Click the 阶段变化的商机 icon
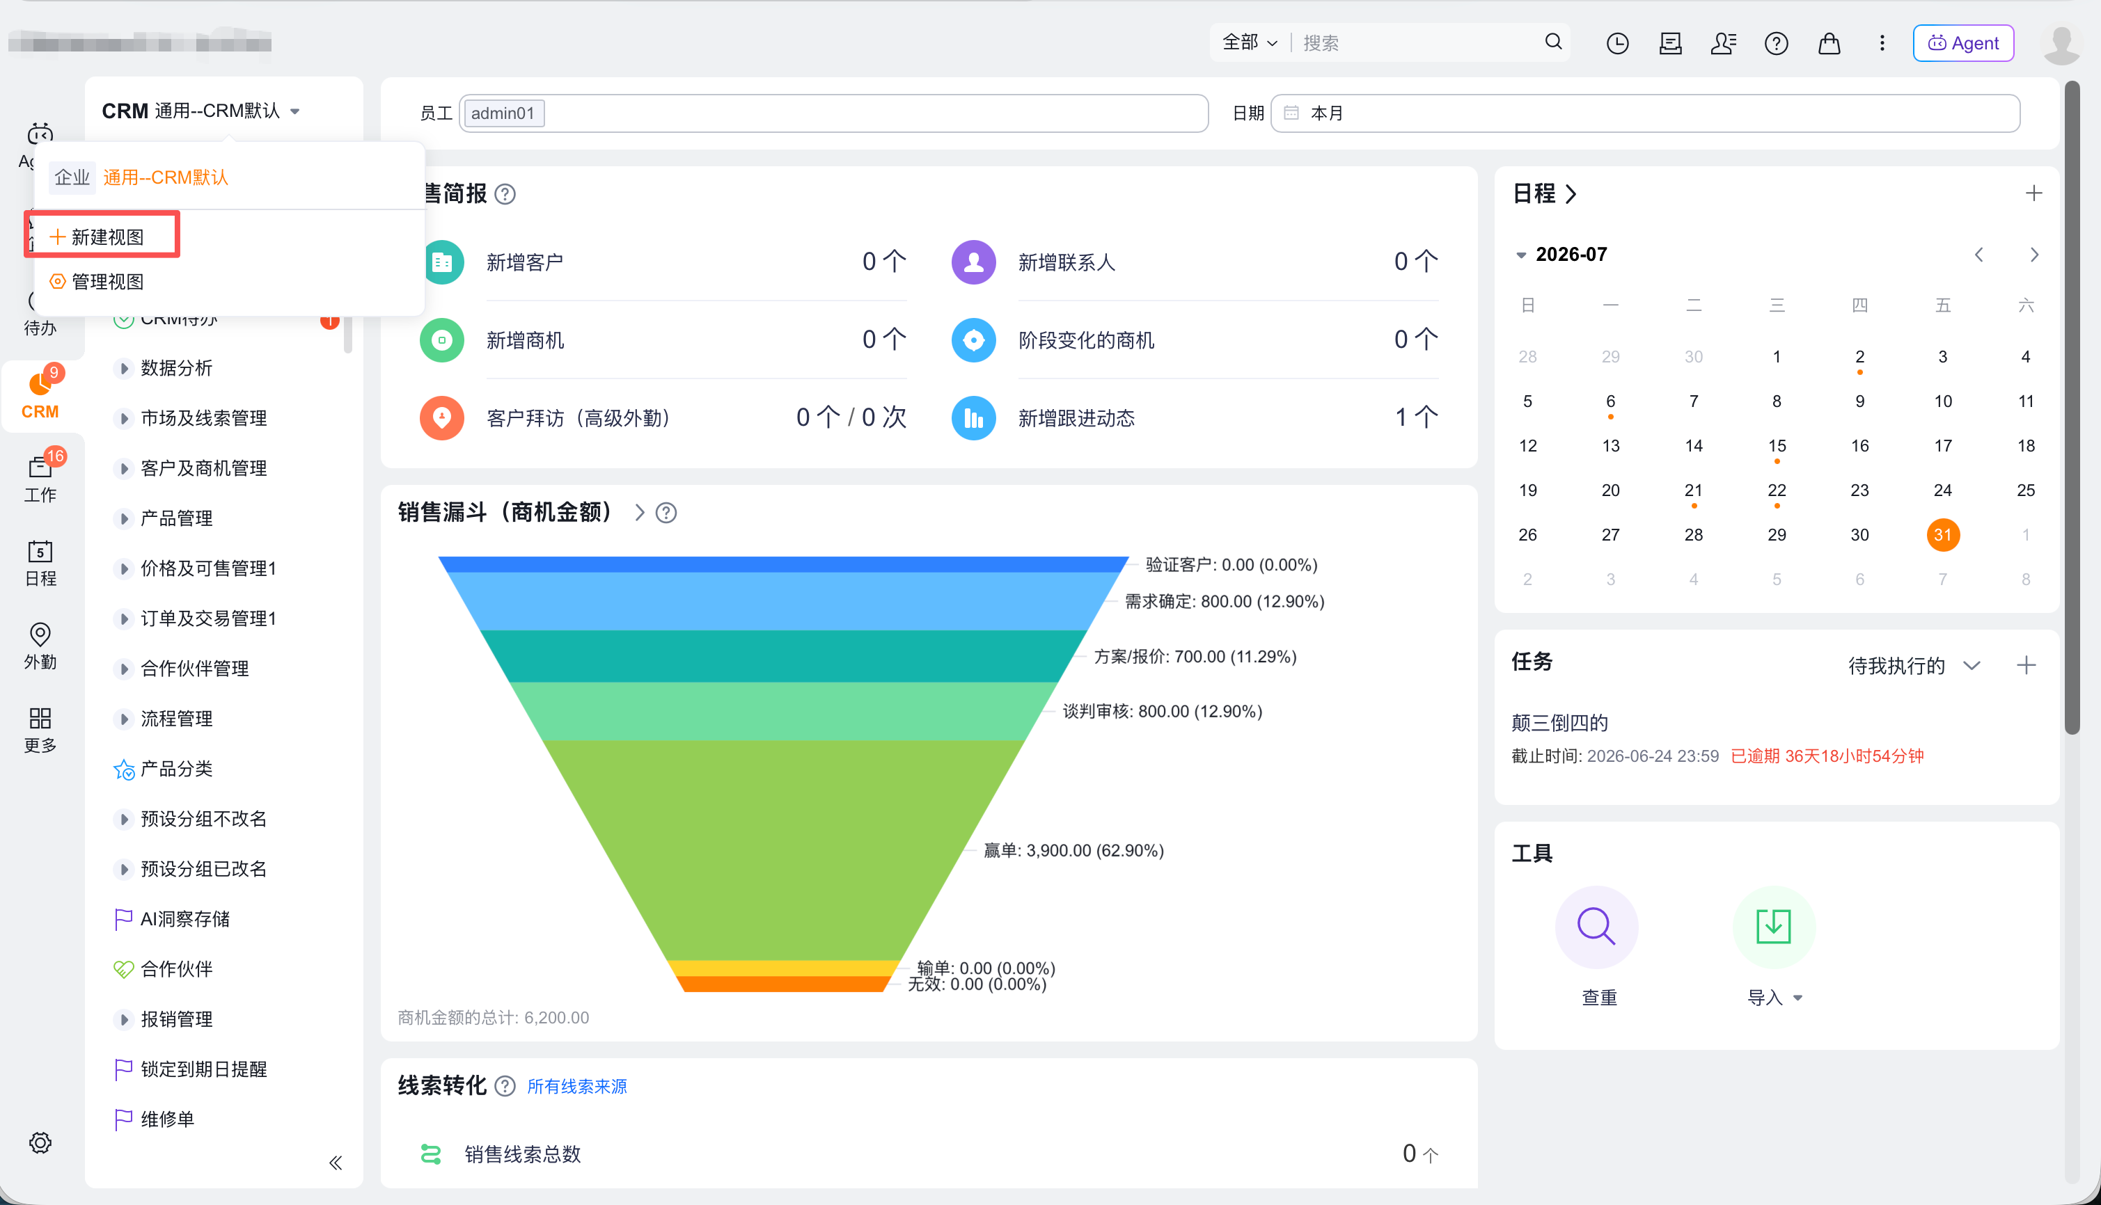Viewport: 2101px width, 1205px height. tap(974, 340)
